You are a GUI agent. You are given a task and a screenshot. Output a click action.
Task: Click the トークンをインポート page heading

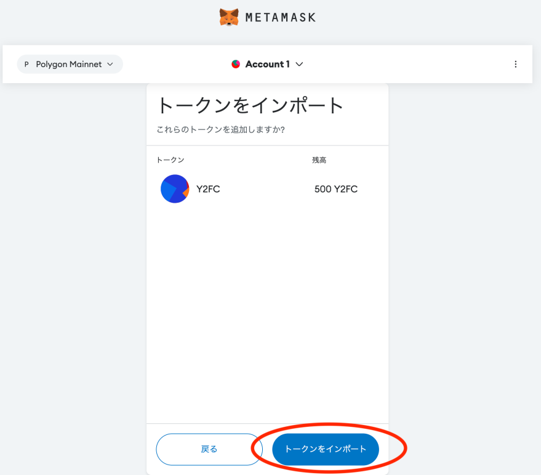coord(250,105)
